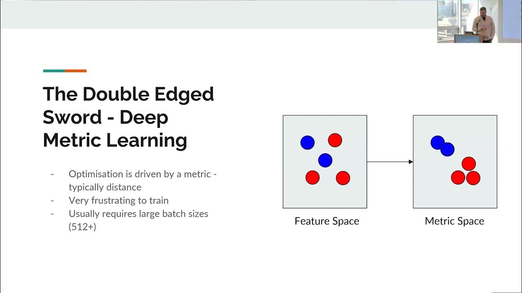Click the bottom-left red circle in Metric Space

(458, 178)
